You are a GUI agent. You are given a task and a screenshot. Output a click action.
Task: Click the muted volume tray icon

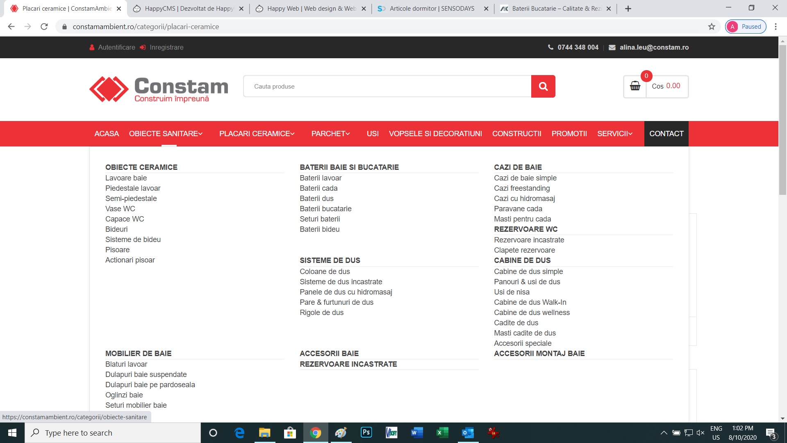click(x=701, y=433)
